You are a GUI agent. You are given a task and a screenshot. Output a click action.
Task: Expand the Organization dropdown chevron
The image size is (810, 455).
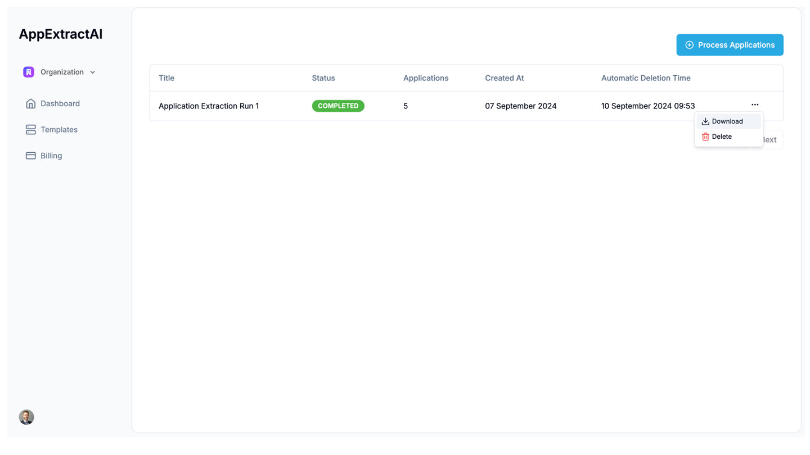click(x=93, y=72)
